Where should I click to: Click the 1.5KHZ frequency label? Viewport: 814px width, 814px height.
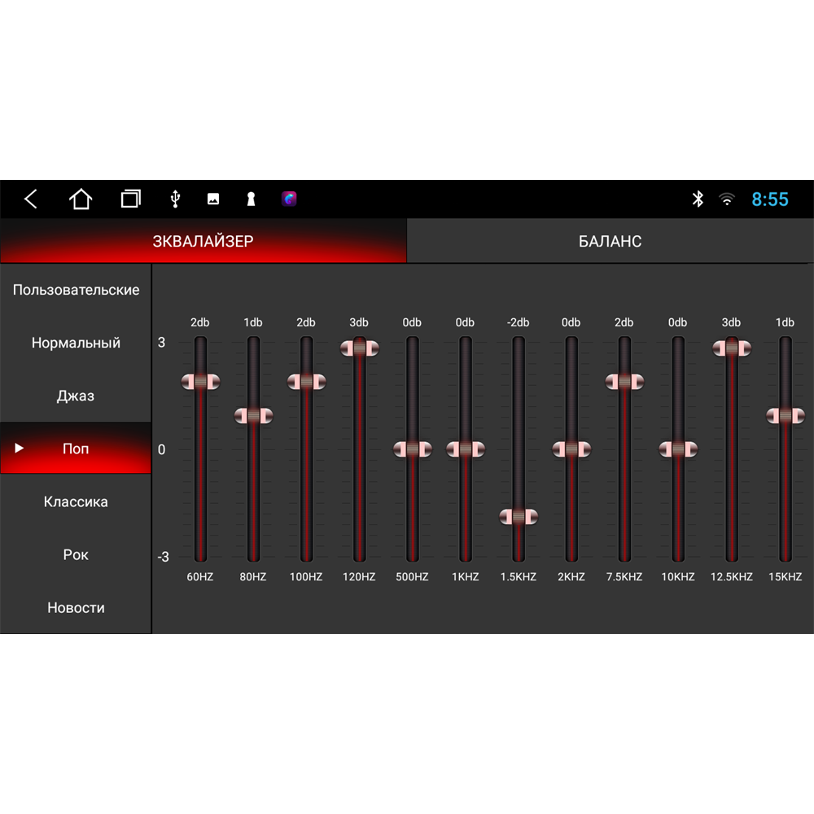[518, 577]
